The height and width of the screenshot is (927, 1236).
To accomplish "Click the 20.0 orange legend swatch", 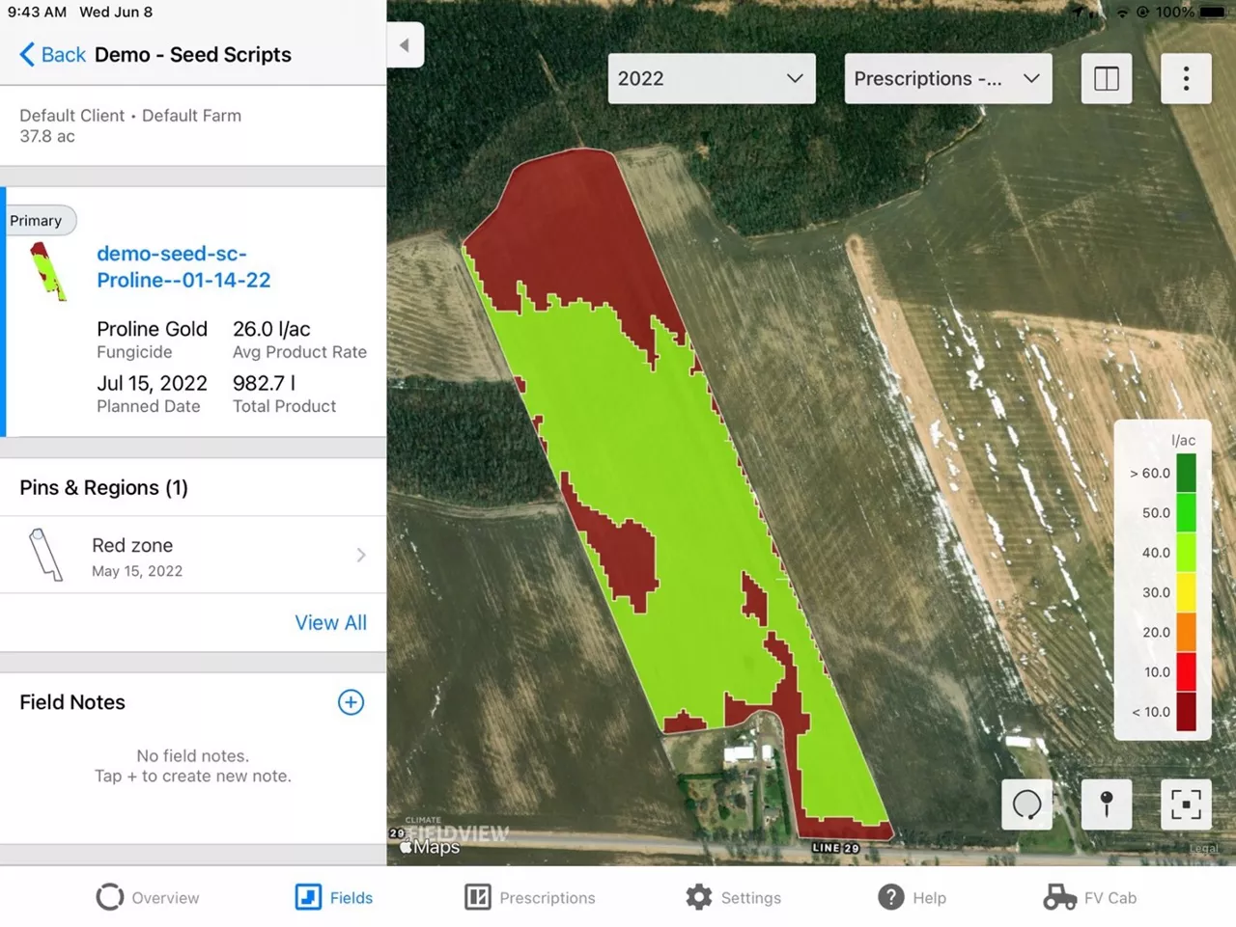I will (1187, 632).
